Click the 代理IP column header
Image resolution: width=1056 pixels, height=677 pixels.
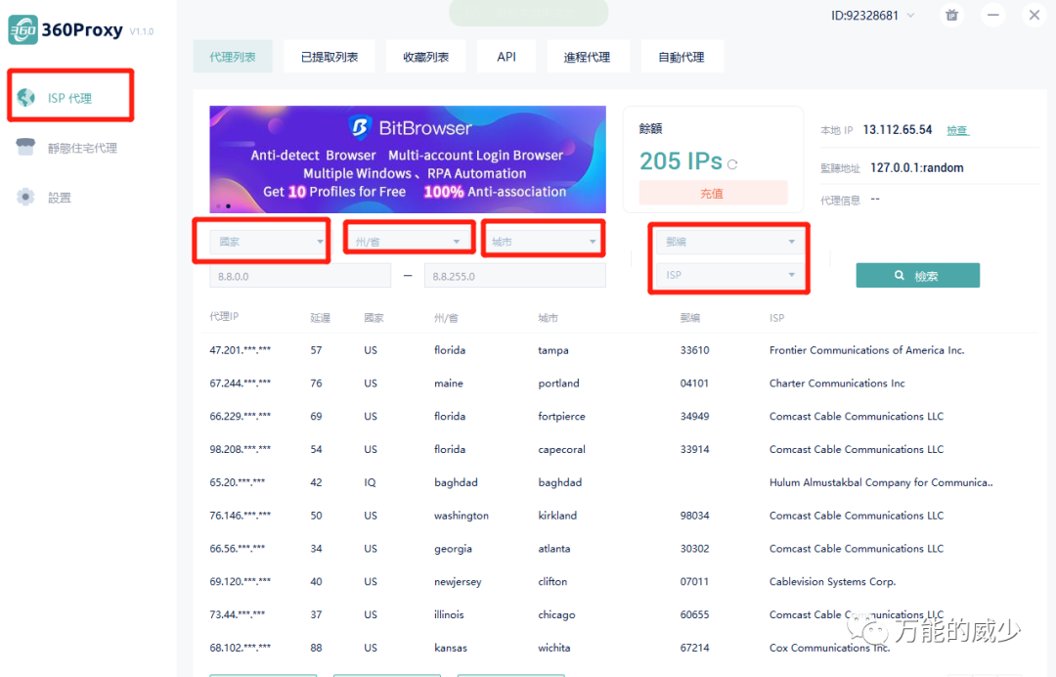coord(224,316)
